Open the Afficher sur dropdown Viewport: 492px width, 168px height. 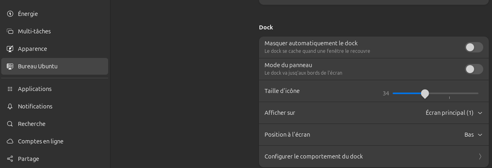click(454, 113)
